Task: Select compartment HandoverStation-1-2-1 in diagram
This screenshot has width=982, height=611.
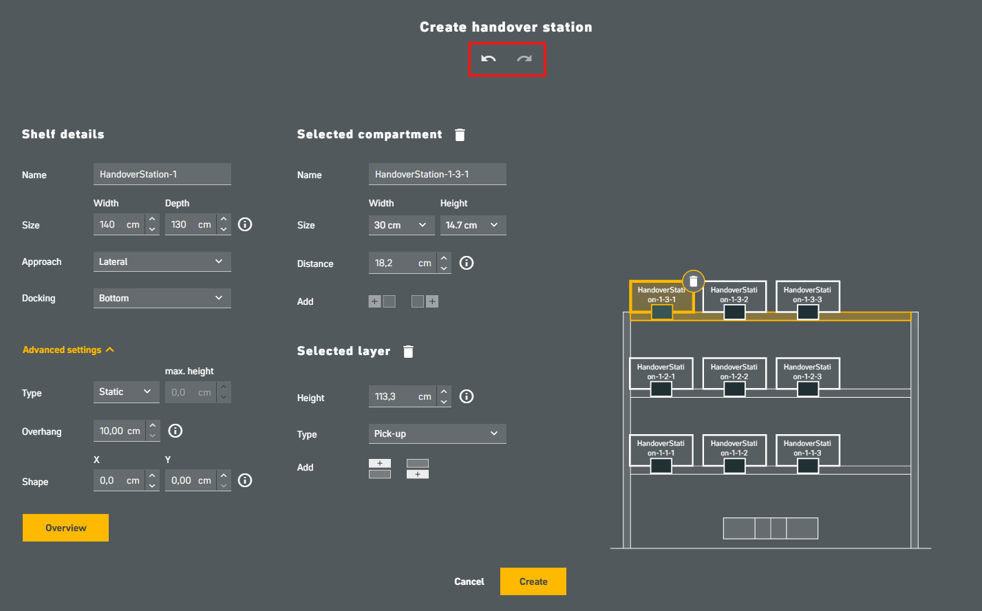Action: (661, 374)
